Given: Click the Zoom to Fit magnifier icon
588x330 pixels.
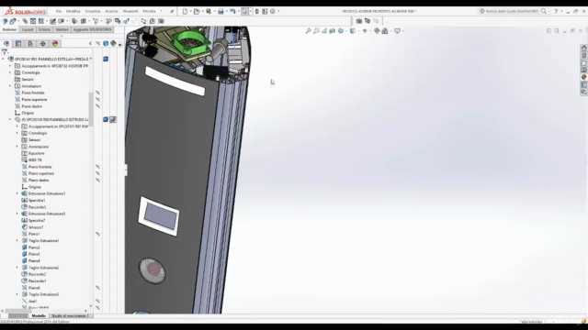Looking at the screenshot, I should 309,31.
